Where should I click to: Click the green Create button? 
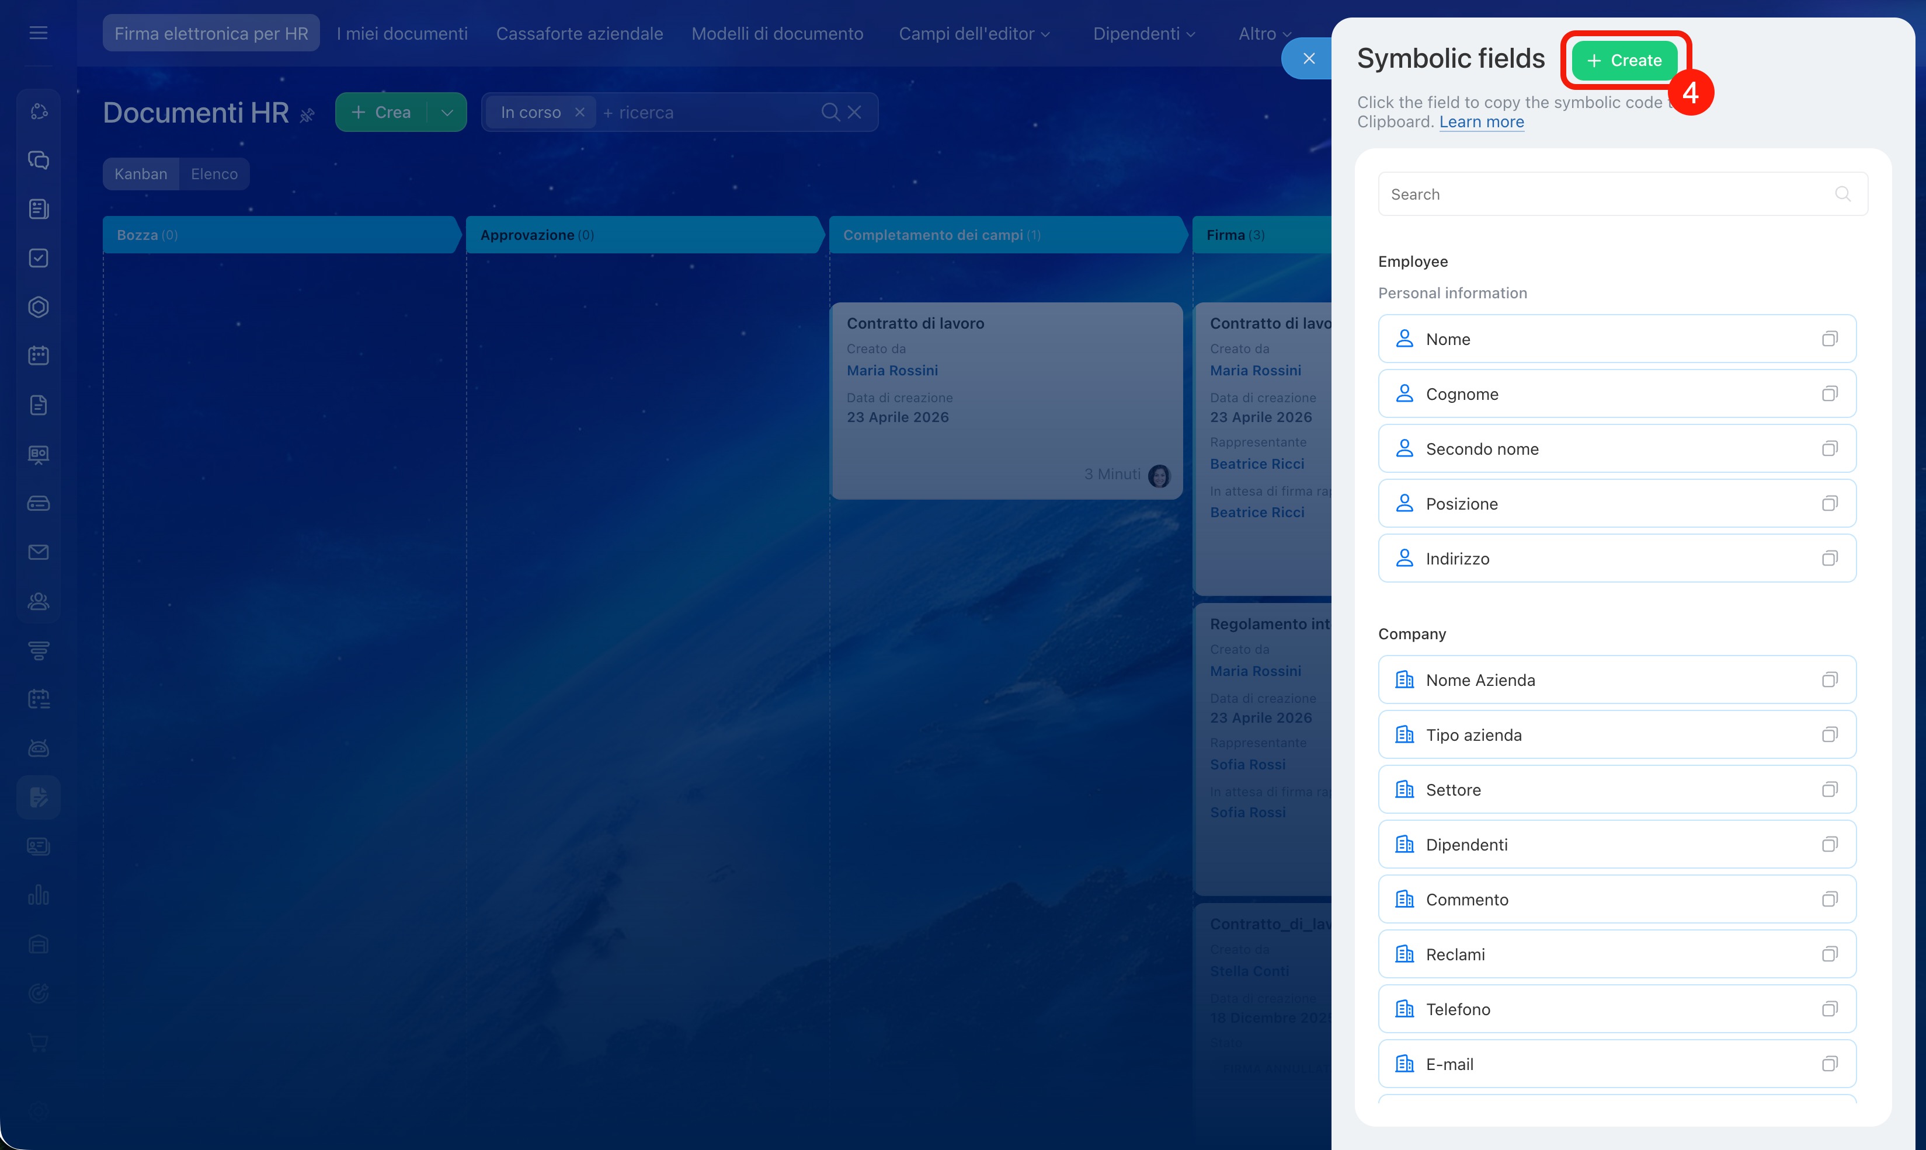click(x=1623, y=61)
